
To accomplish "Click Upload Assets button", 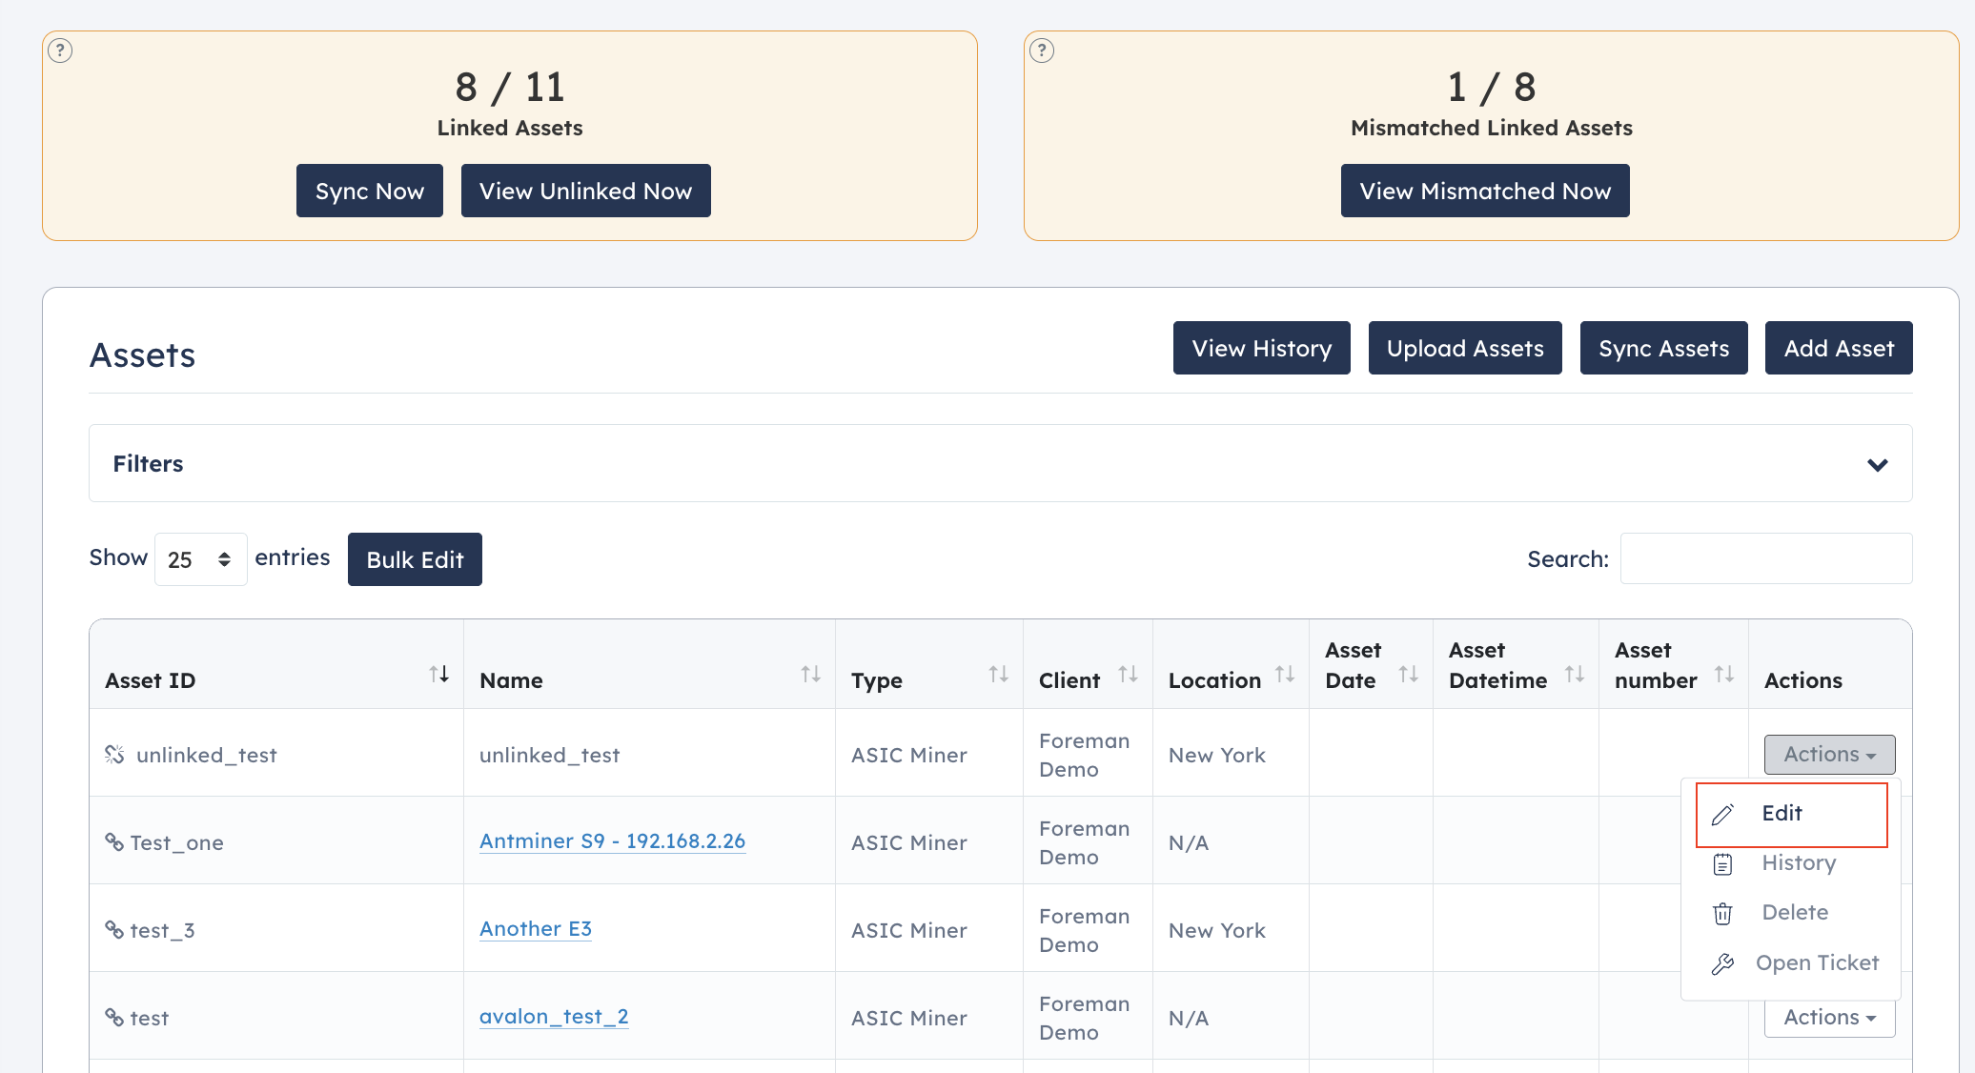I will 1465,348.
